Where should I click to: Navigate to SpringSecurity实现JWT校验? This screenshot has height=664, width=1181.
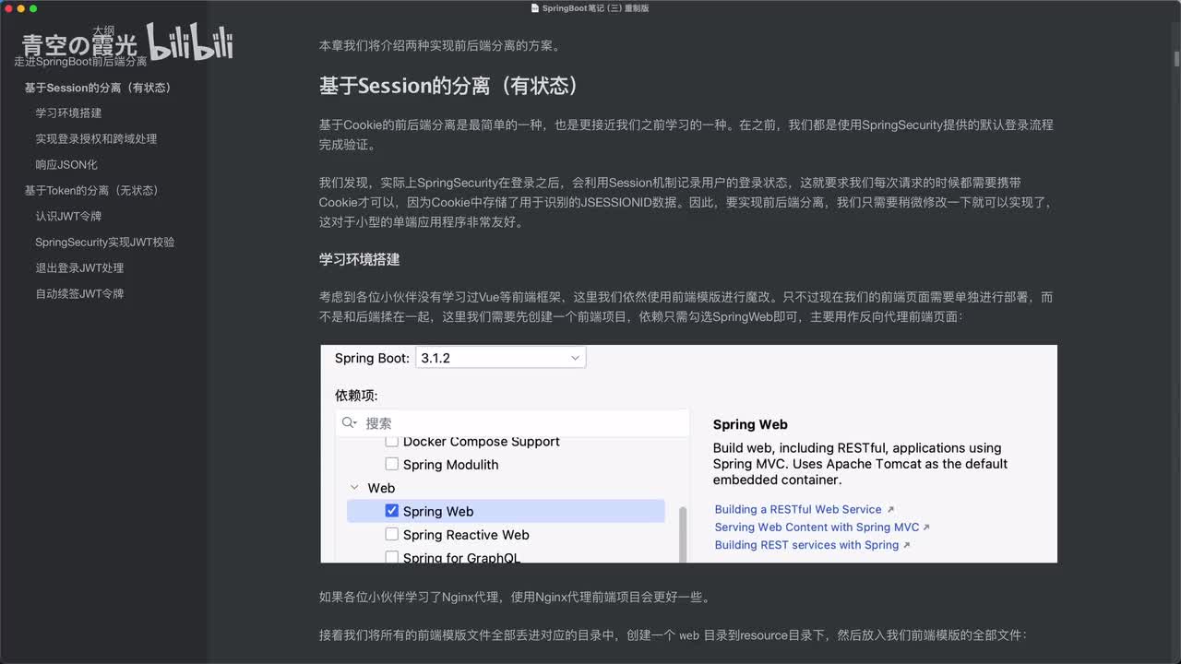(x=105, y=243)
